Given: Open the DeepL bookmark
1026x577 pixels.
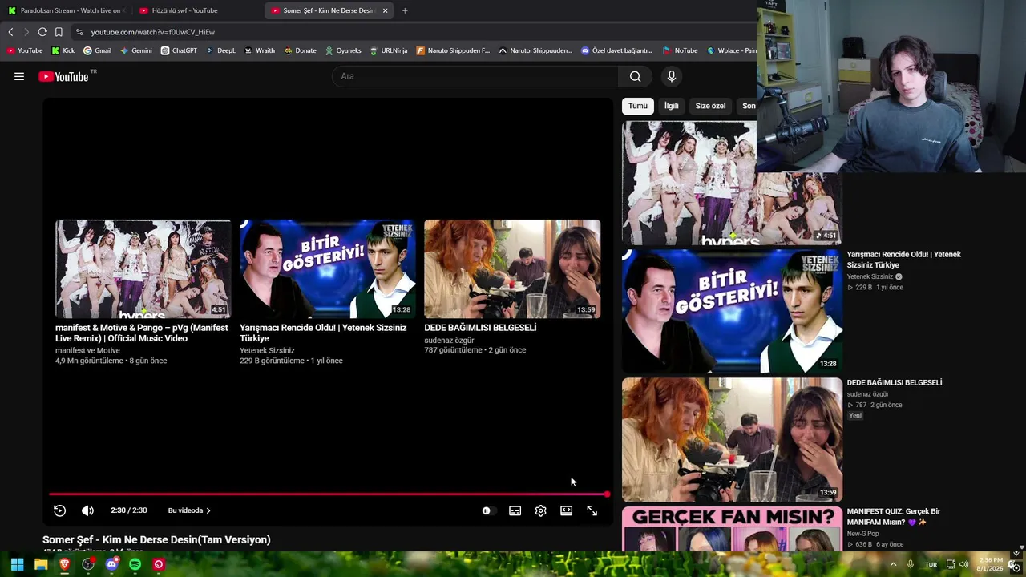Looking at the screenshot, I should tap(221, 50).
